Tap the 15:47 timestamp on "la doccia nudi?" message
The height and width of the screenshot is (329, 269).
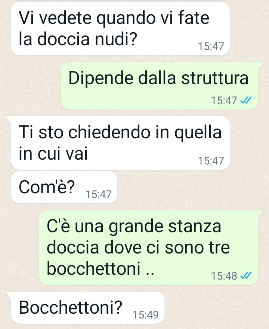(x=211, y=46)
